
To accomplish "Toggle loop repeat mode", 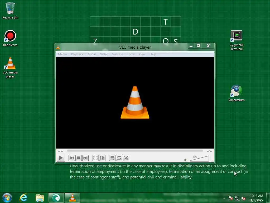I will coord(119,158).
